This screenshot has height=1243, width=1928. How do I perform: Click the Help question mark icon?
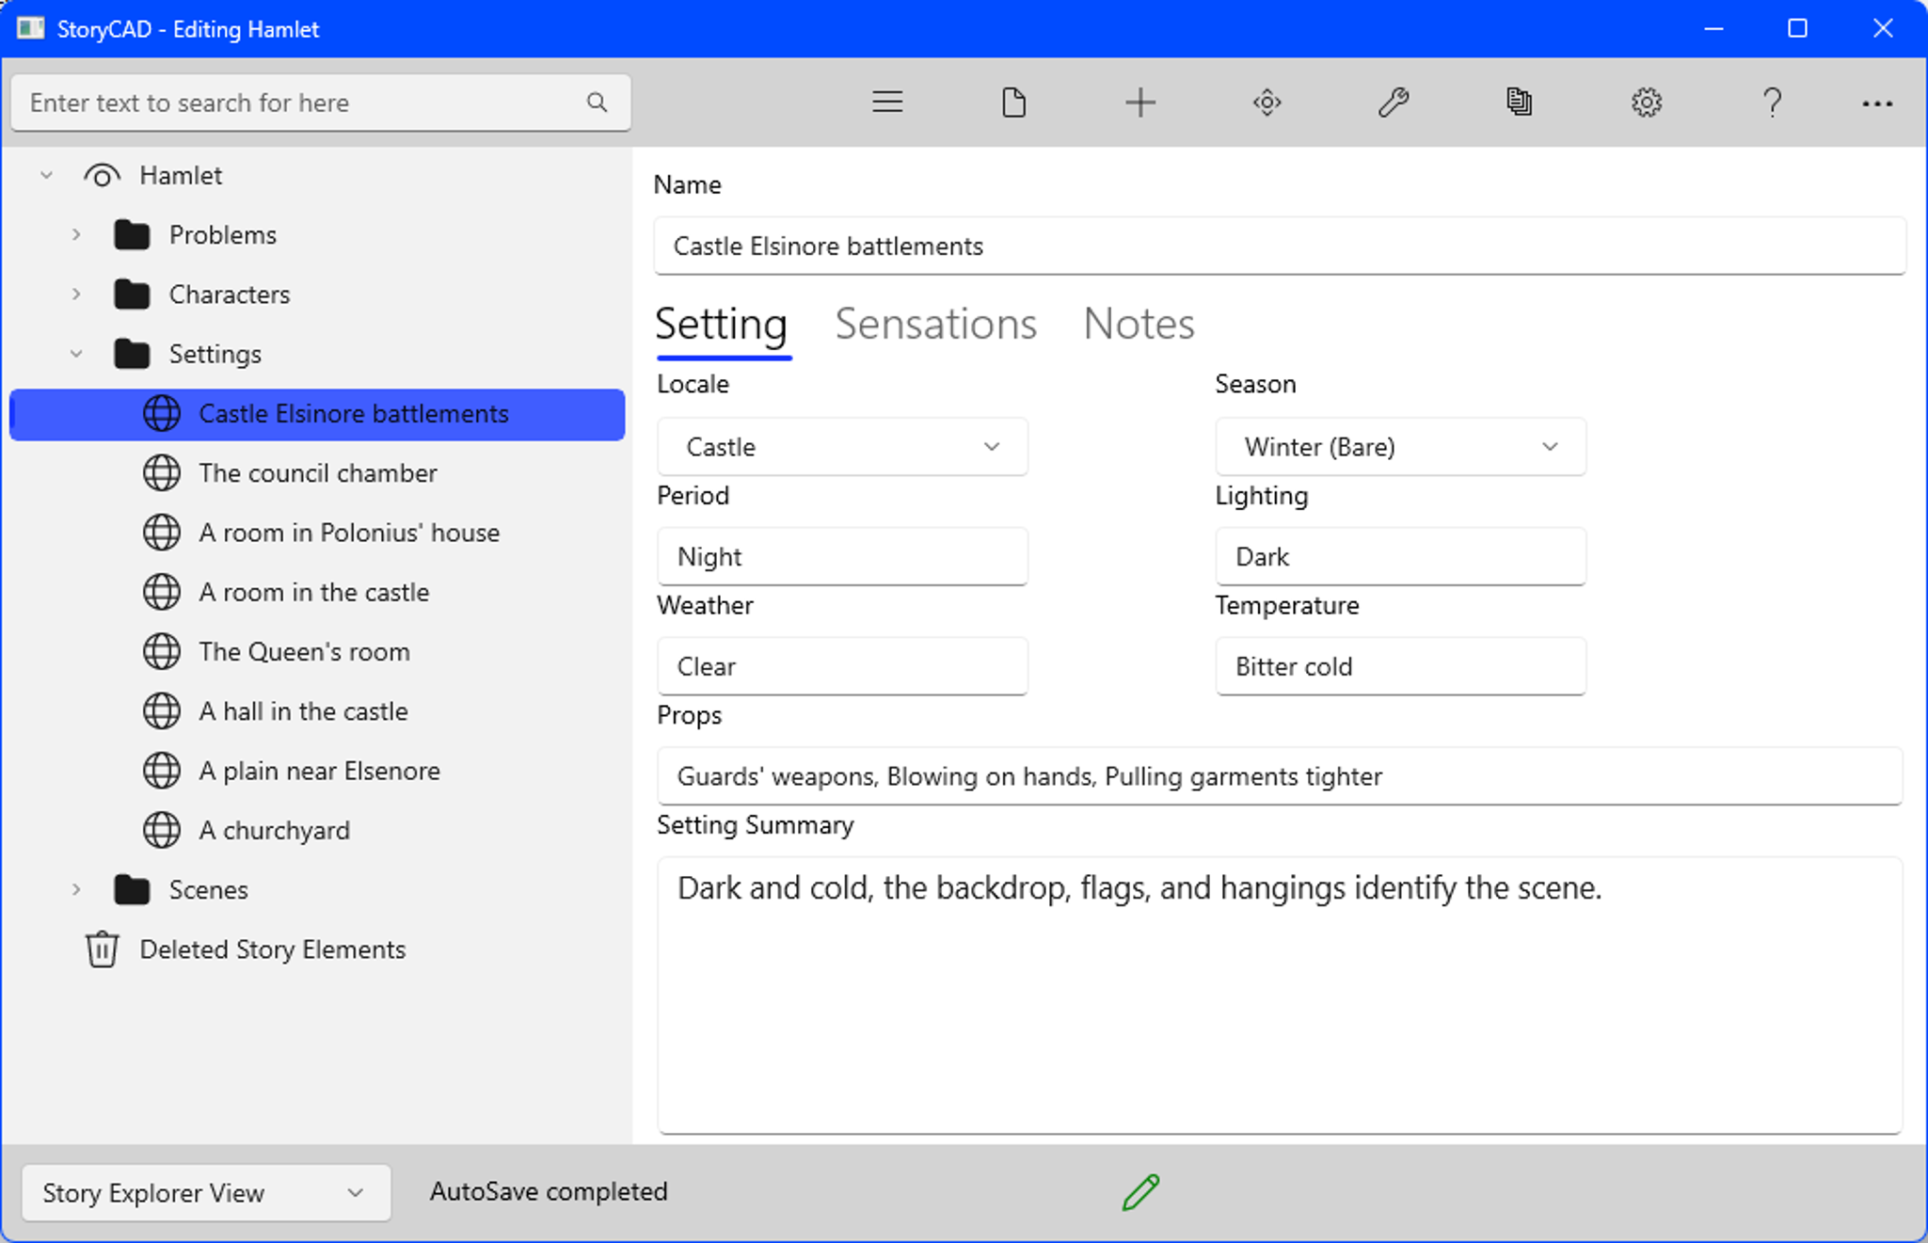[x=1772, y=102]
